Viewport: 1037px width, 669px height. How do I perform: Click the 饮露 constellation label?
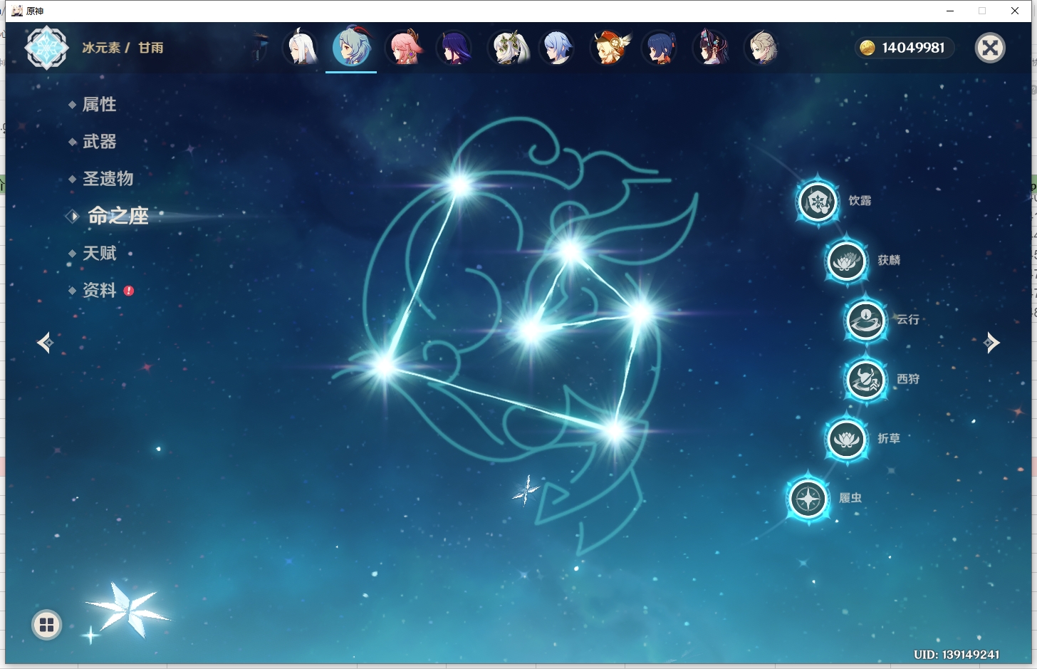(x=860, y=201)
